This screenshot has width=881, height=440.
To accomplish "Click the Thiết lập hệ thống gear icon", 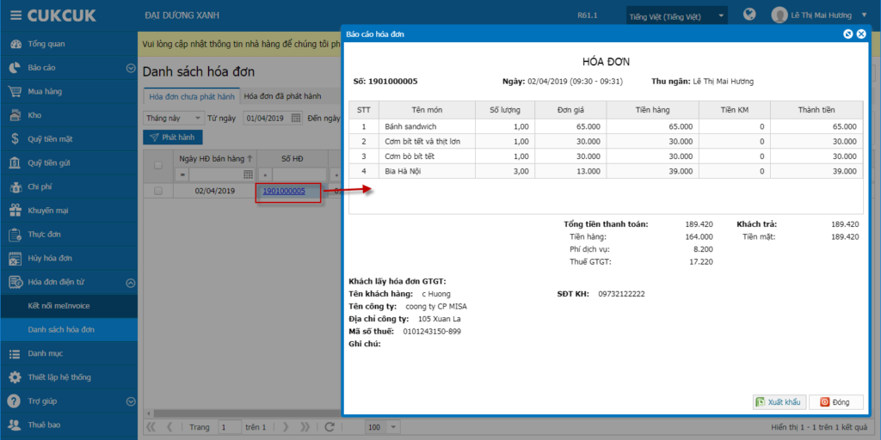I will (15, 377).
